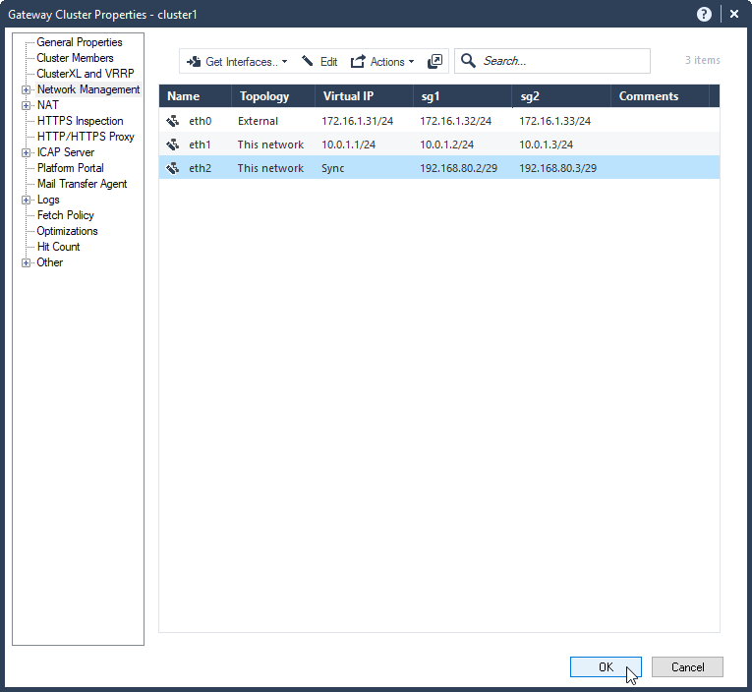Click sg1 address 172.16.1.32/24
The width and height of the screenshot is (752, 692).
click(455, 121)
